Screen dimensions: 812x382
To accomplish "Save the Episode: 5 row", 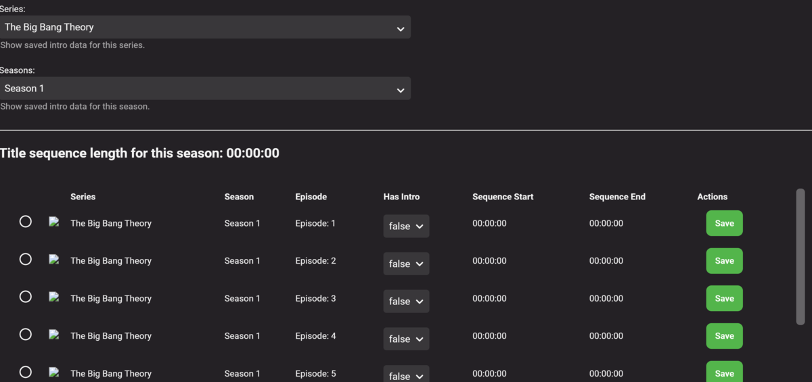I will coord(724,371).
